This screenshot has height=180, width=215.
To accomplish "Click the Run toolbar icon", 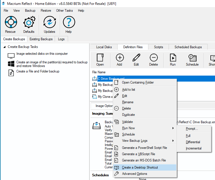I will 173,58.
